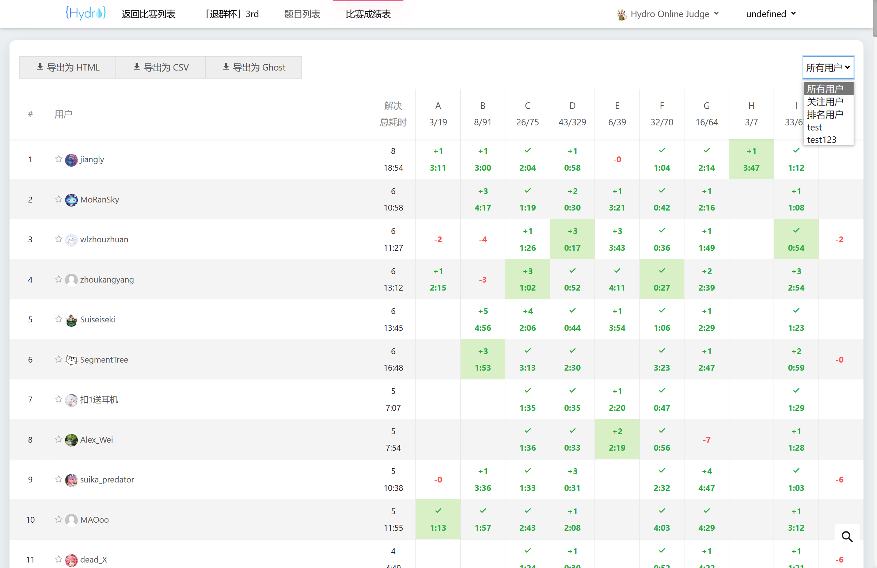The height and width of the screenshot is (568, 877).
Task: Open the username link zhoukangyang
Action: 107,280
